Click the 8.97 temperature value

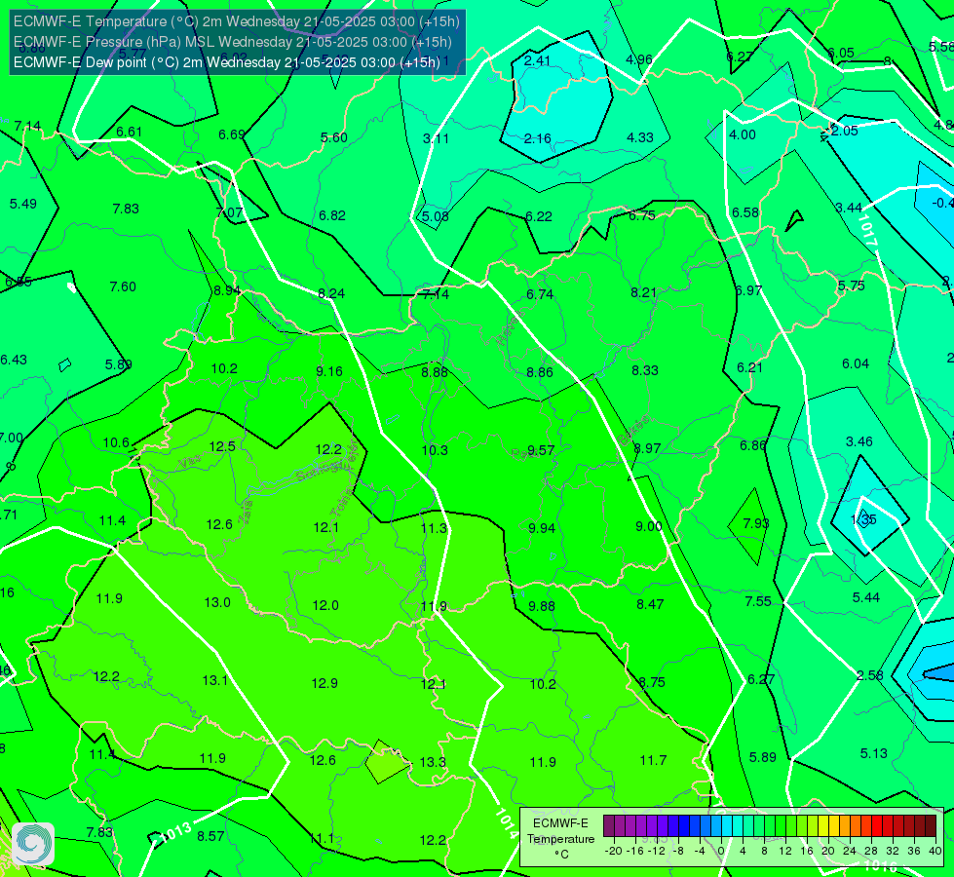pyautogui.click(x=647, y=448)
